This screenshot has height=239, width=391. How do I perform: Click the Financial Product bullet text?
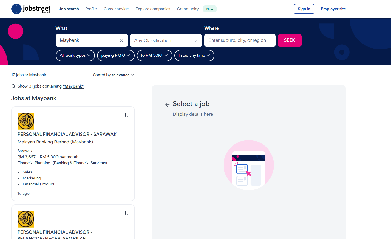click(x=38, y=184)
